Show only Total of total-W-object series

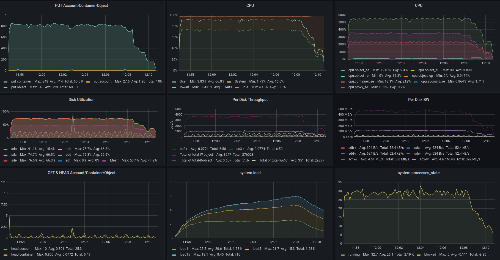click(x=196, y=155)
